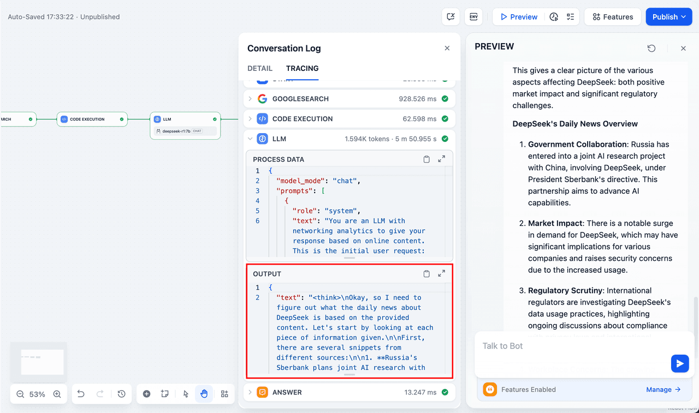Click the add node plus icon
The width and height of the screenshot is (699, 413).
tap(146, 394)
